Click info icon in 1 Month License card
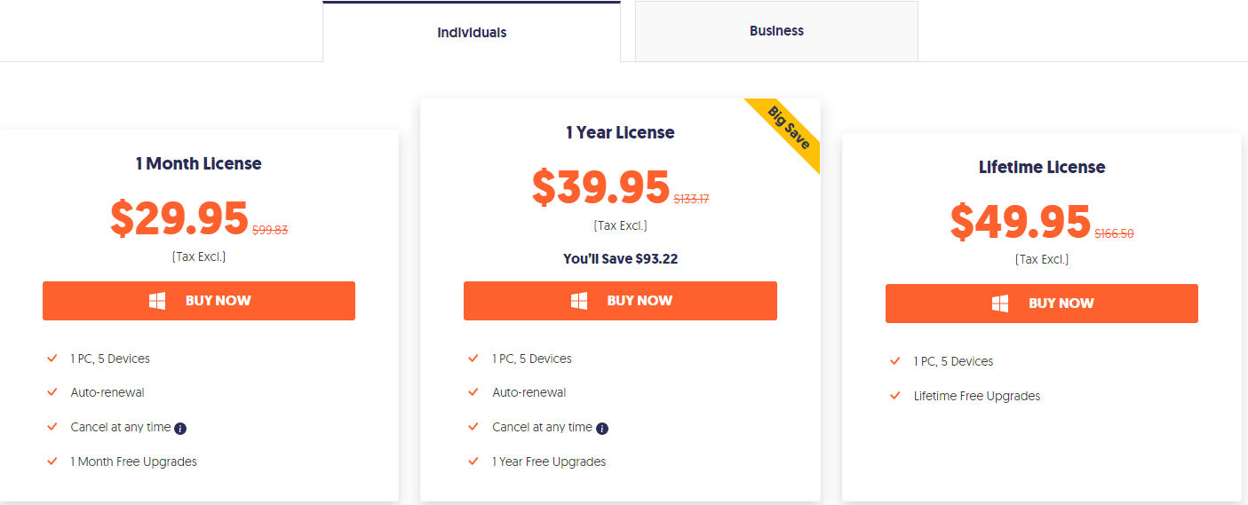The width and height of the screenshot is (1248, 505). pyautogui.click(x=180, y=429)
